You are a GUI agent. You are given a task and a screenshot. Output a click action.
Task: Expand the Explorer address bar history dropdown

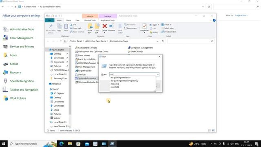point(157,41)
